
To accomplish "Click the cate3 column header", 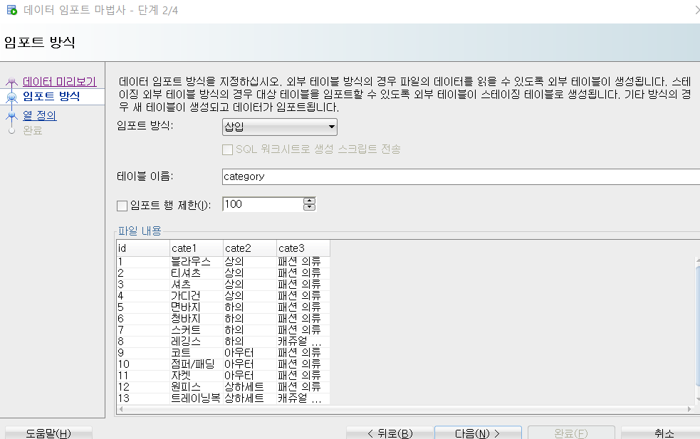I will click(303, 248).
